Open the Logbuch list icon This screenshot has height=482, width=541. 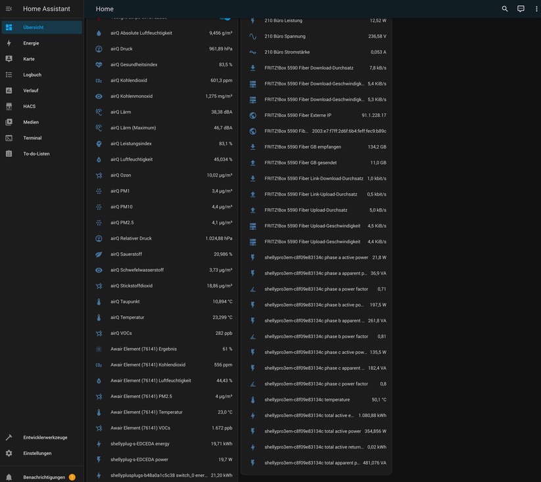[x=9, y=74]
